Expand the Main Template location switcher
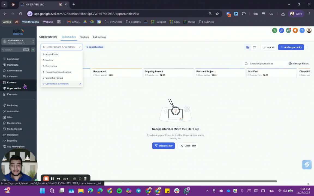314x196 pixels. pyautogui.click(x=18, y=42)
